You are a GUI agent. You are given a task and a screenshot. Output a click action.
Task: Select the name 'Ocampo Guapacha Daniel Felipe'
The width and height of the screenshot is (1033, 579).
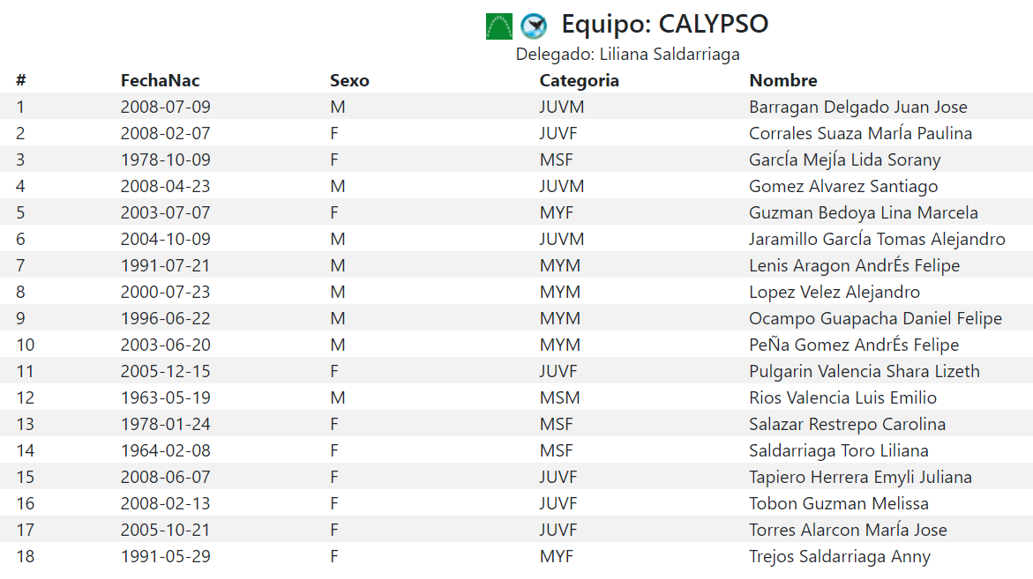click(875, 319)
